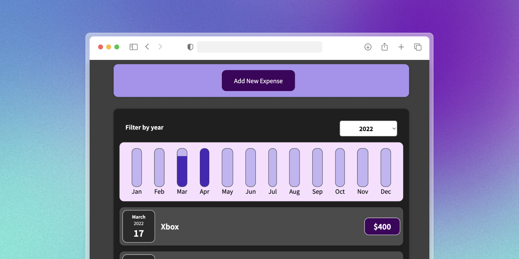Click the dropdown chevron next to 2022

(393, 128)
